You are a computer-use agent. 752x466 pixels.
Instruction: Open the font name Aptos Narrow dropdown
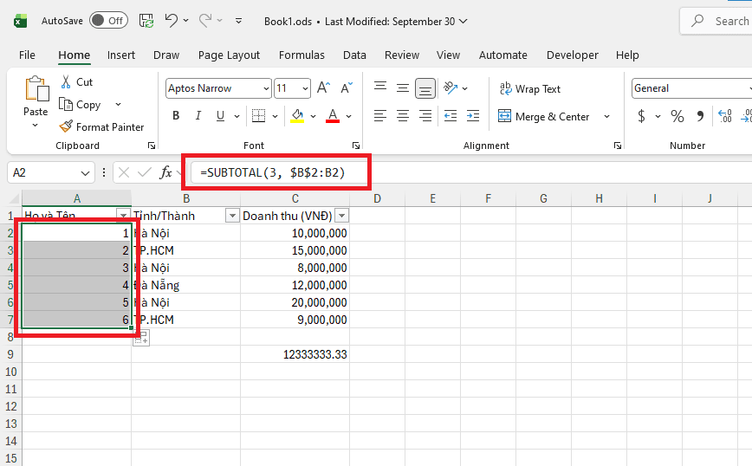point(266,88)
